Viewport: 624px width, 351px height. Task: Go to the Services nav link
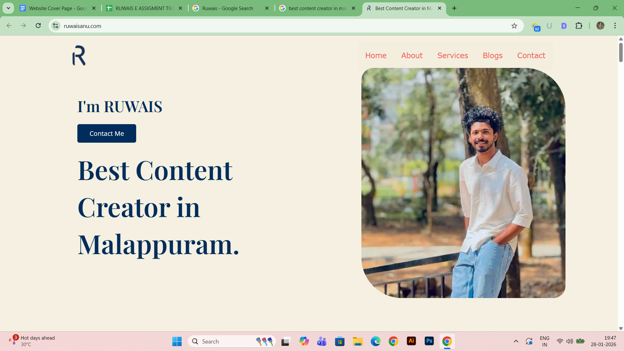click(x=452, y=56)
